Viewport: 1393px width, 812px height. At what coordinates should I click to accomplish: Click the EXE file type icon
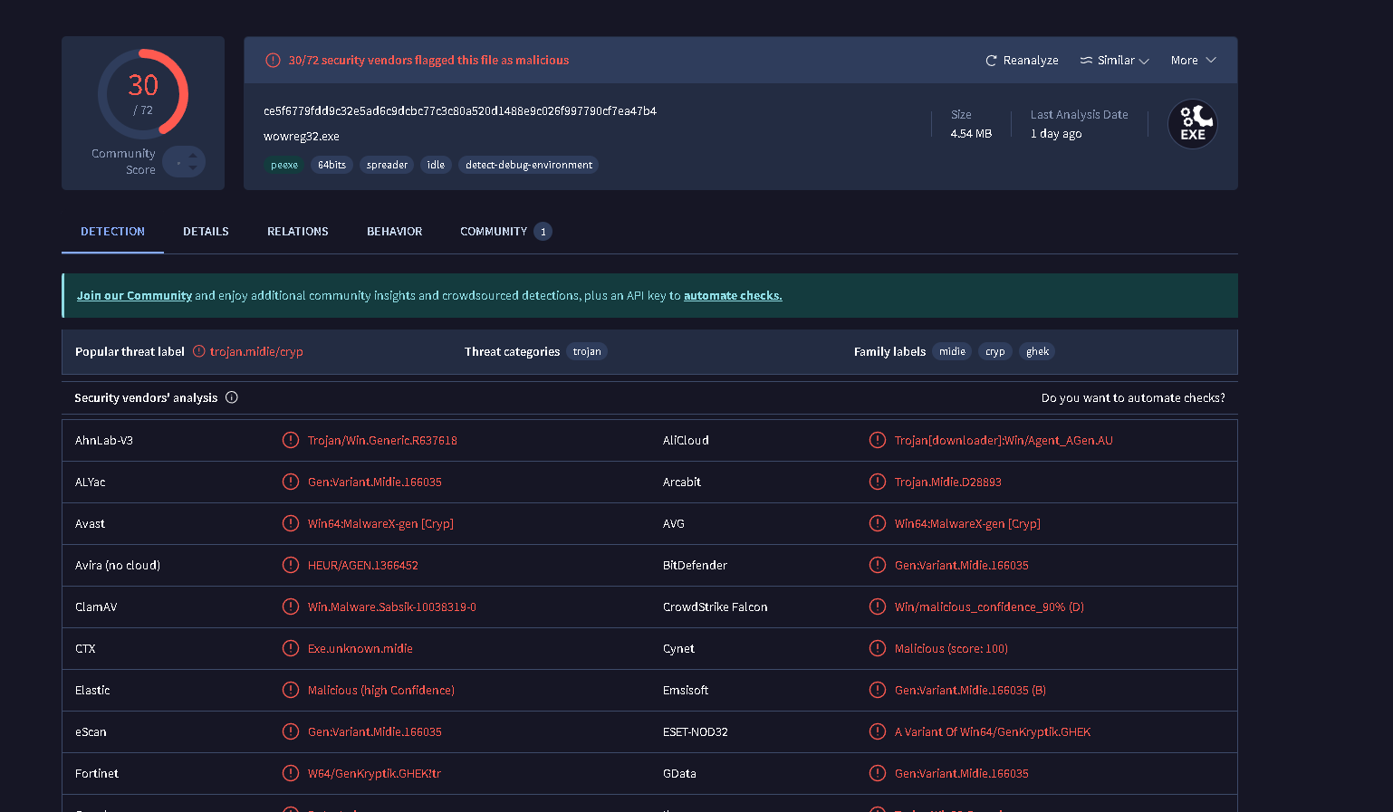pyautogui.click(x=1193, y=124)
